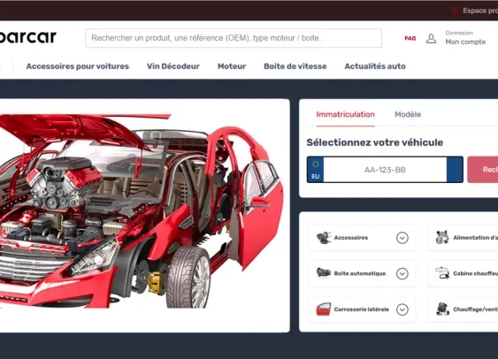Click the user account icon
Screen dimensions: 498x359
(x=431, y=39)
